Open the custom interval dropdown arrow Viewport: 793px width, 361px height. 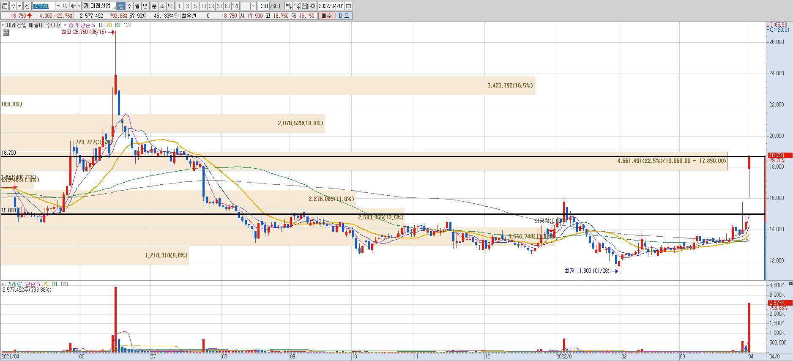(253, 6)
